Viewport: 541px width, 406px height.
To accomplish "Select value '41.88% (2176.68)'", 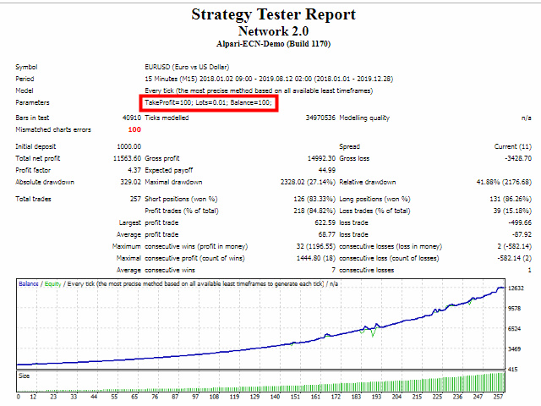I will point(504,182).
